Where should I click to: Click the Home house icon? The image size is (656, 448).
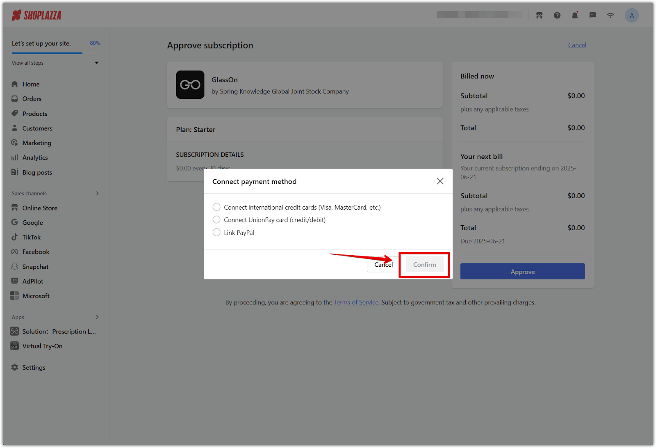[x=15, y=84]
